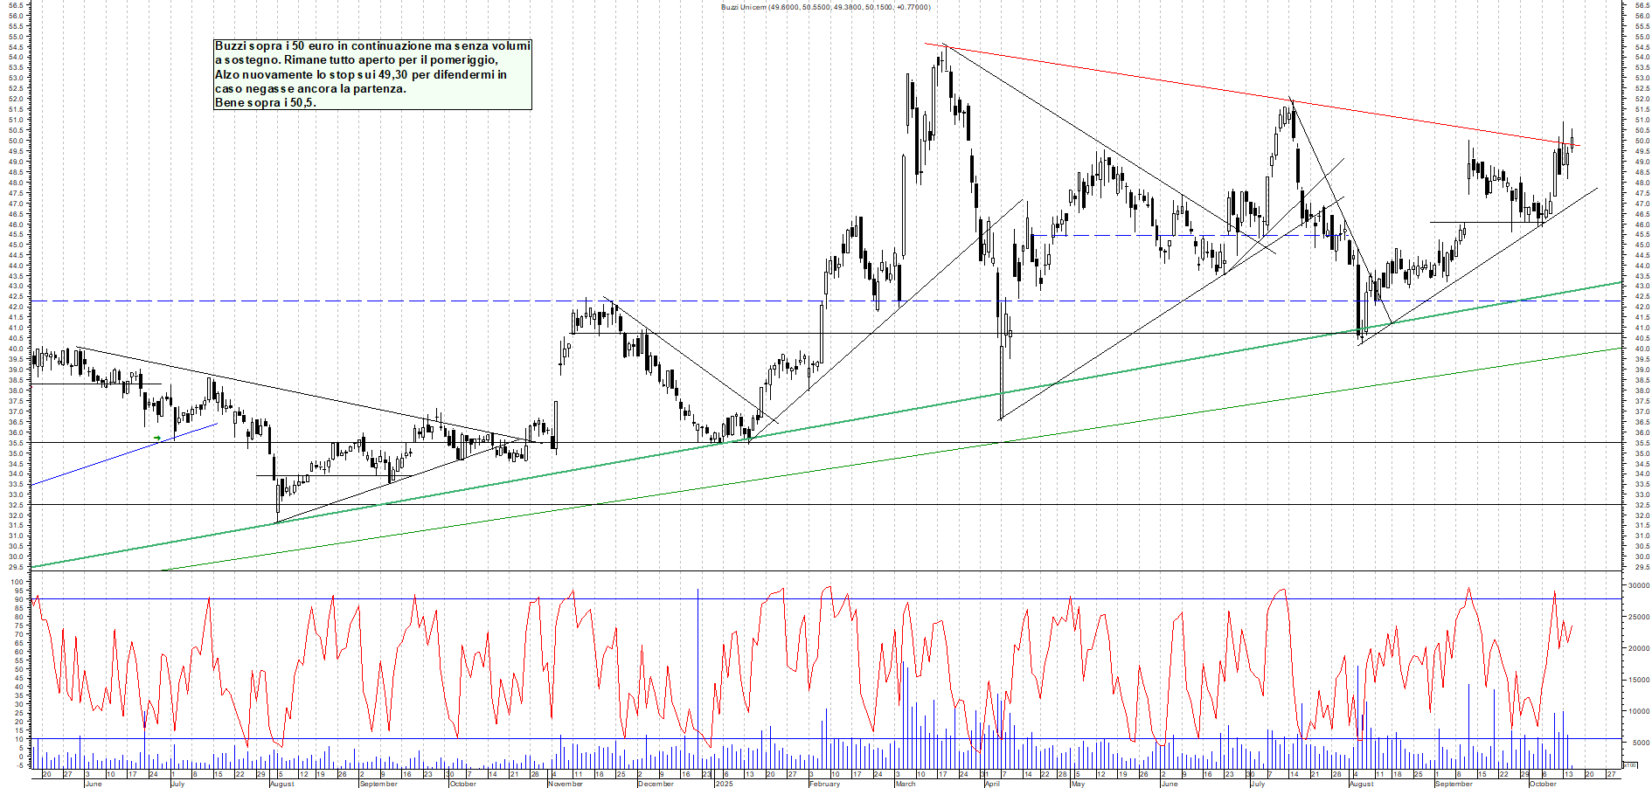
Task: Select the December label on the time axis
Action: point(656,784)
